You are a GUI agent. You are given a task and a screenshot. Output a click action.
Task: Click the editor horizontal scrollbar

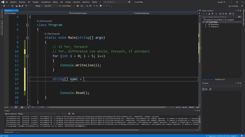coord(107,107)
